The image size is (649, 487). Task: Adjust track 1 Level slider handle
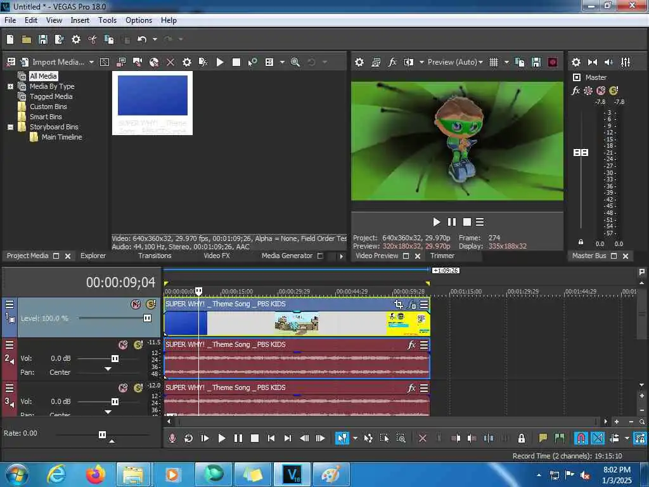147,318
